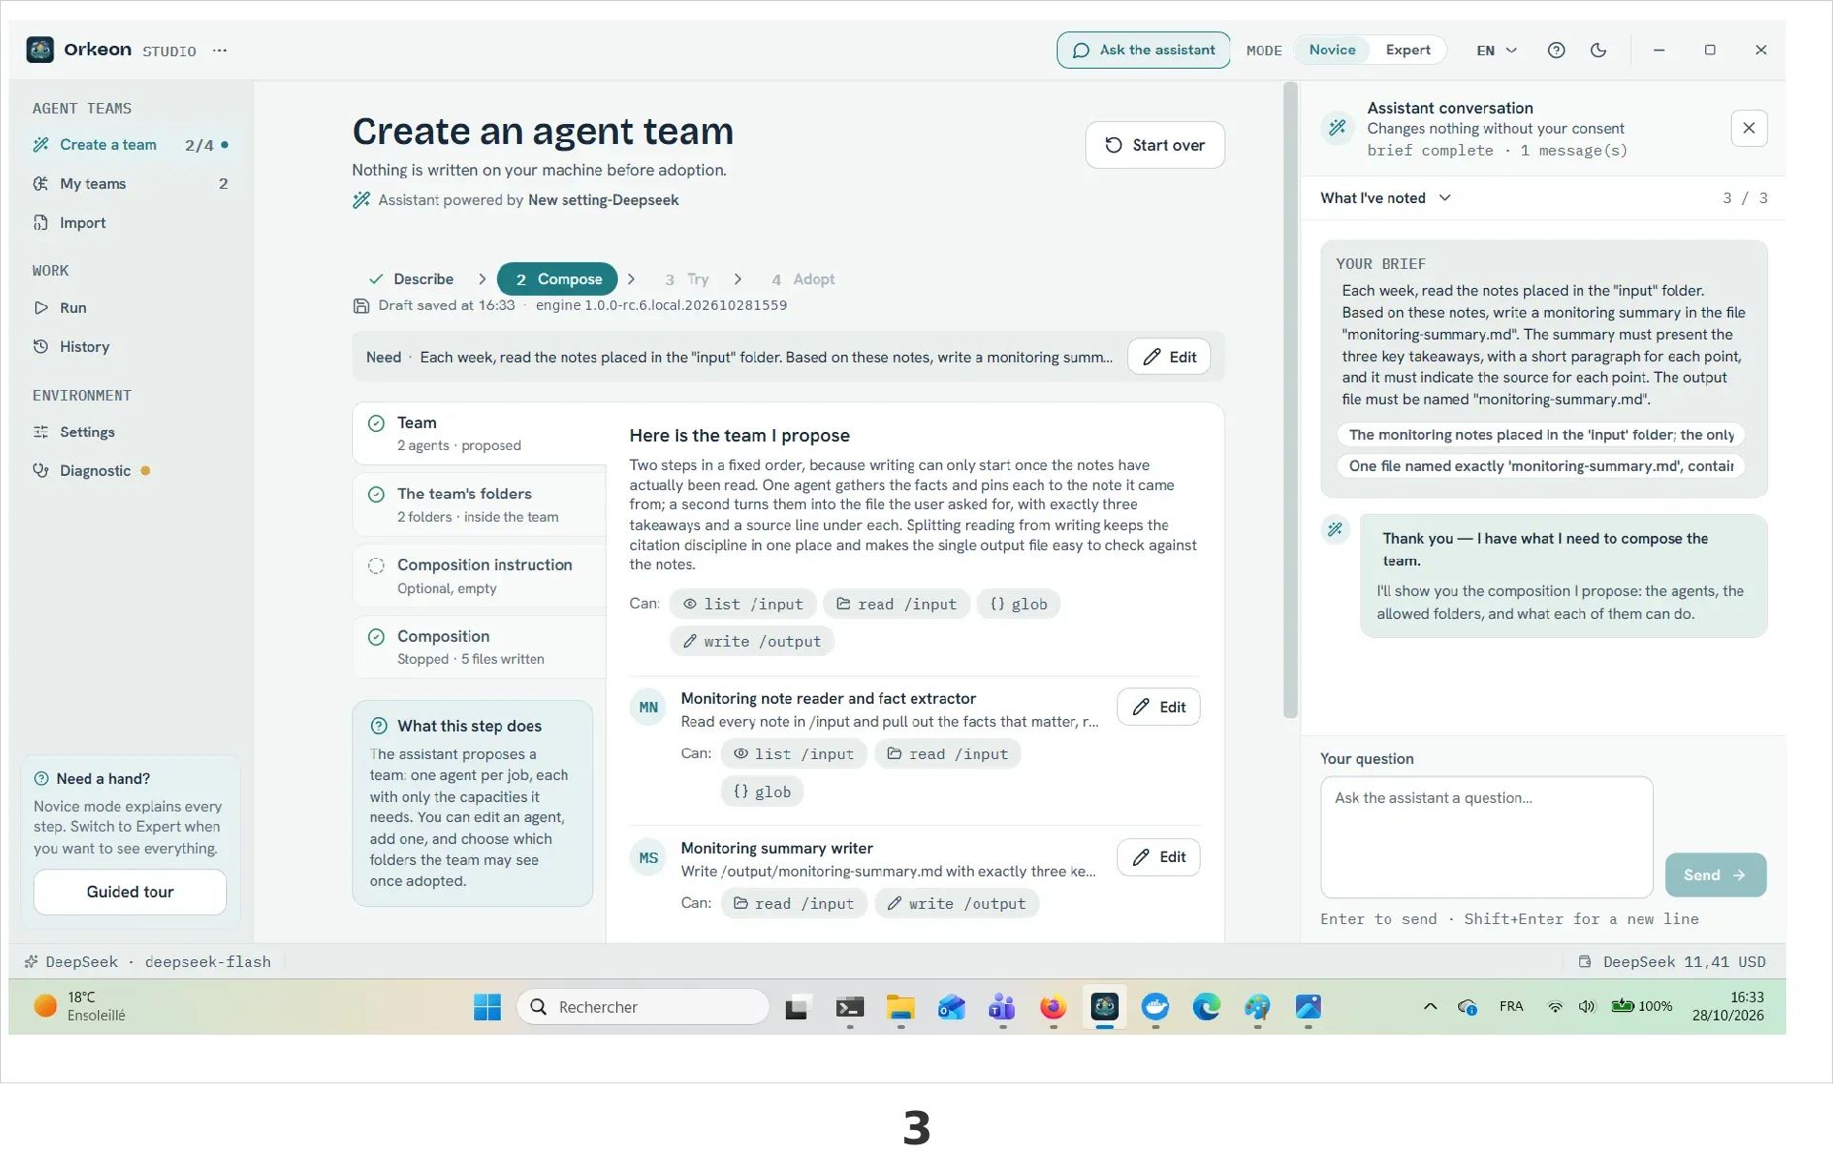Open Import in sidebar
The image size is (1833, 1172).
131,222
